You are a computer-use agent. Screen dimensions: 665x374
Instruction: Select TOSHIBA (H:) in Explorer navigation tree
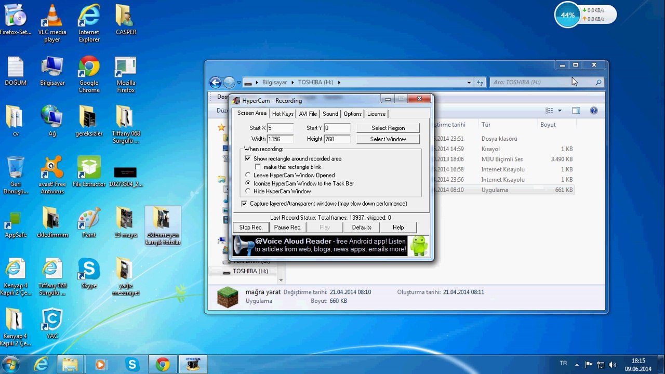pos(250,271)
